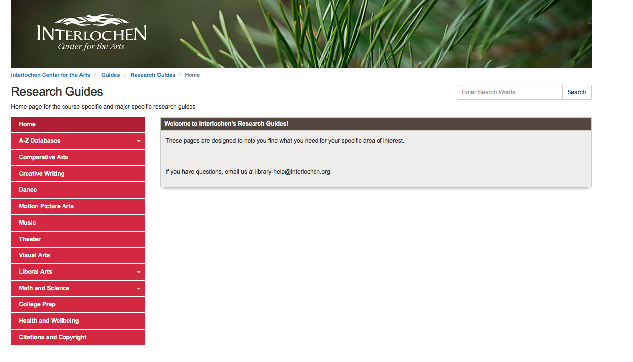
Task: Click the library-help@interlochen.org email text
Action: (293, 172)
